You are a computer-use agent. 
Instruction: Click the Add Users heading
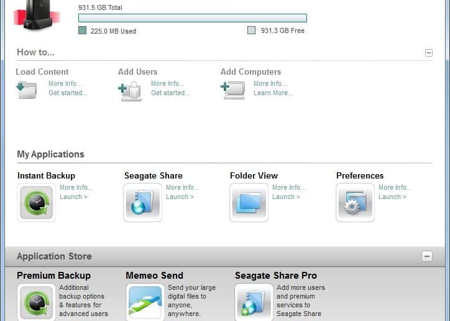(138, 72)
